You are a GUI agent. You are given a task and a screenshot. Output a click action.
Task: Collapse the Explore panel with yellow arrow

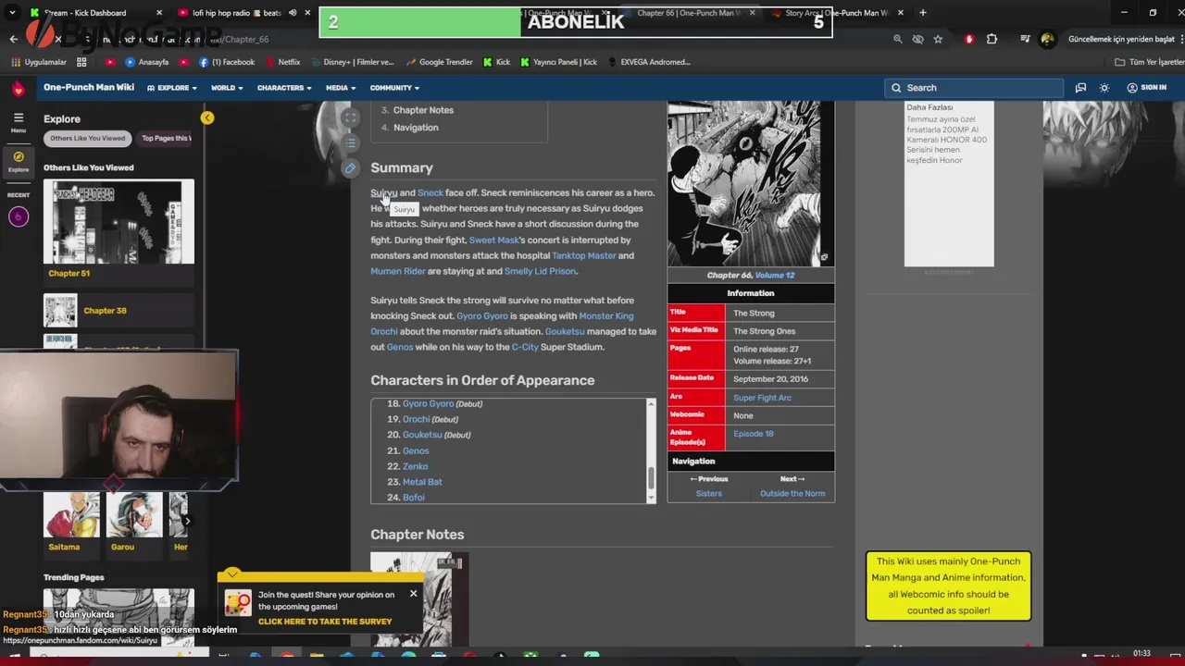[207, 117]
